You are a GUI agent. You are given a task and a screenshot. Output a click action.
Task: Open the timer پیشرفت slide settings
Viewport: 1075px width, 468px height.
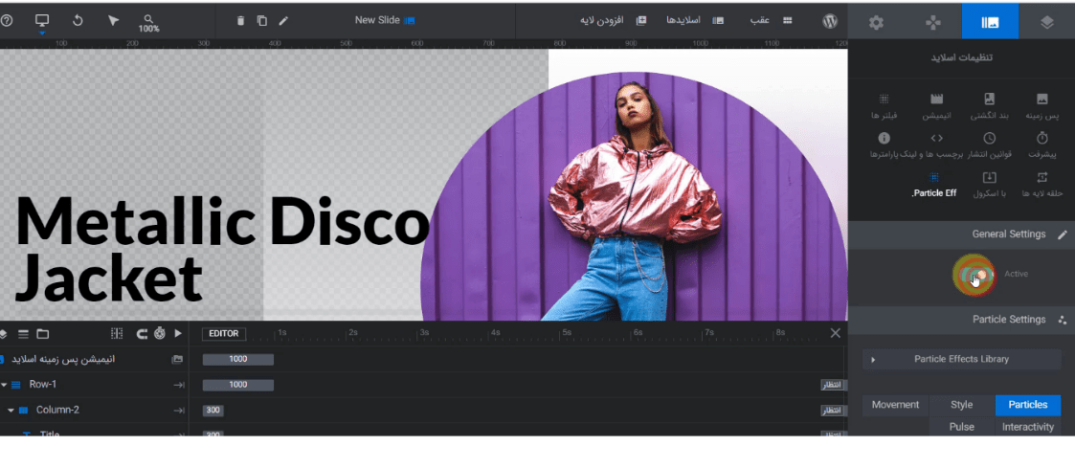point(1041,145)
